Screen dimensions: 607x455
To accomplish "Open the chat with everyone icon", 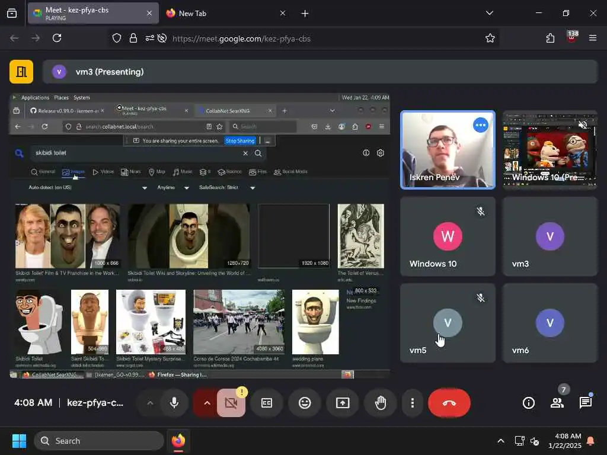I will pyautogui.click(x=585, y=403).
